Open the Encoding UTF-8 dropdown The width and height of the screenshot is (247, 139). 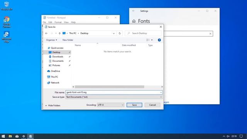111,105
